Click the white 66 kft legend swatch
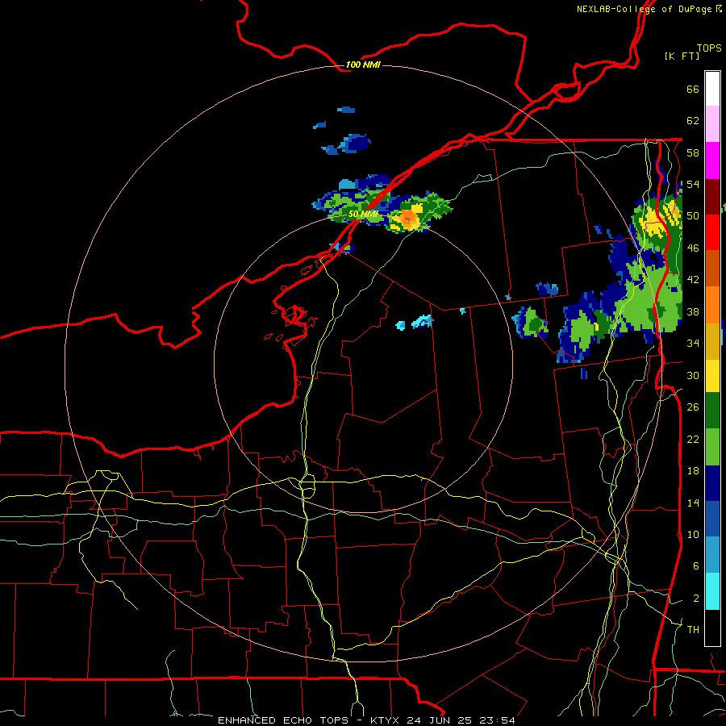 [x=712, y=89]
